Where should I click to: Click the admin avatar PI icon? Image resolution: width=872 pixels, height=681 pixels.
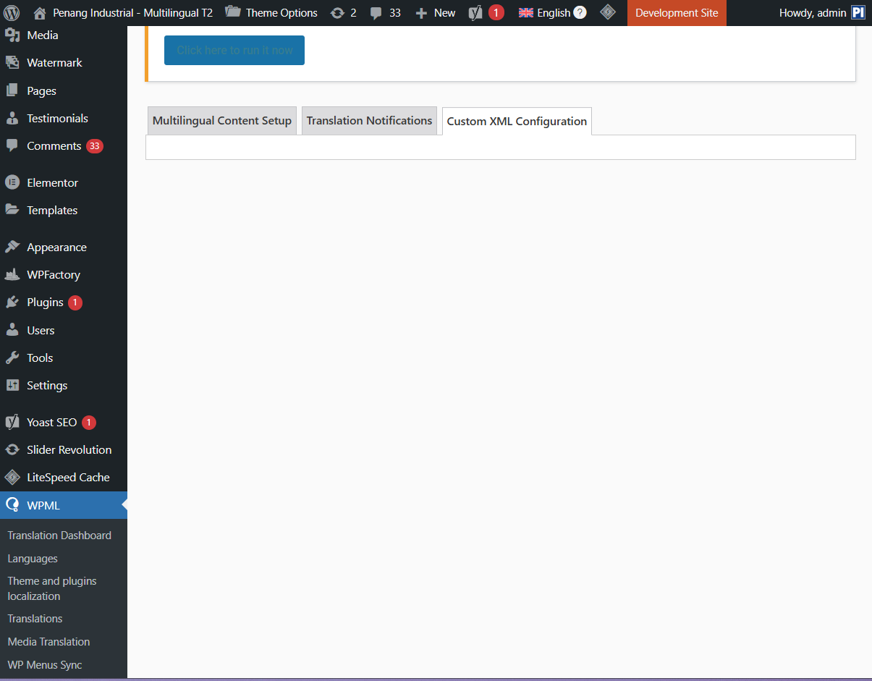coord(858,13)
